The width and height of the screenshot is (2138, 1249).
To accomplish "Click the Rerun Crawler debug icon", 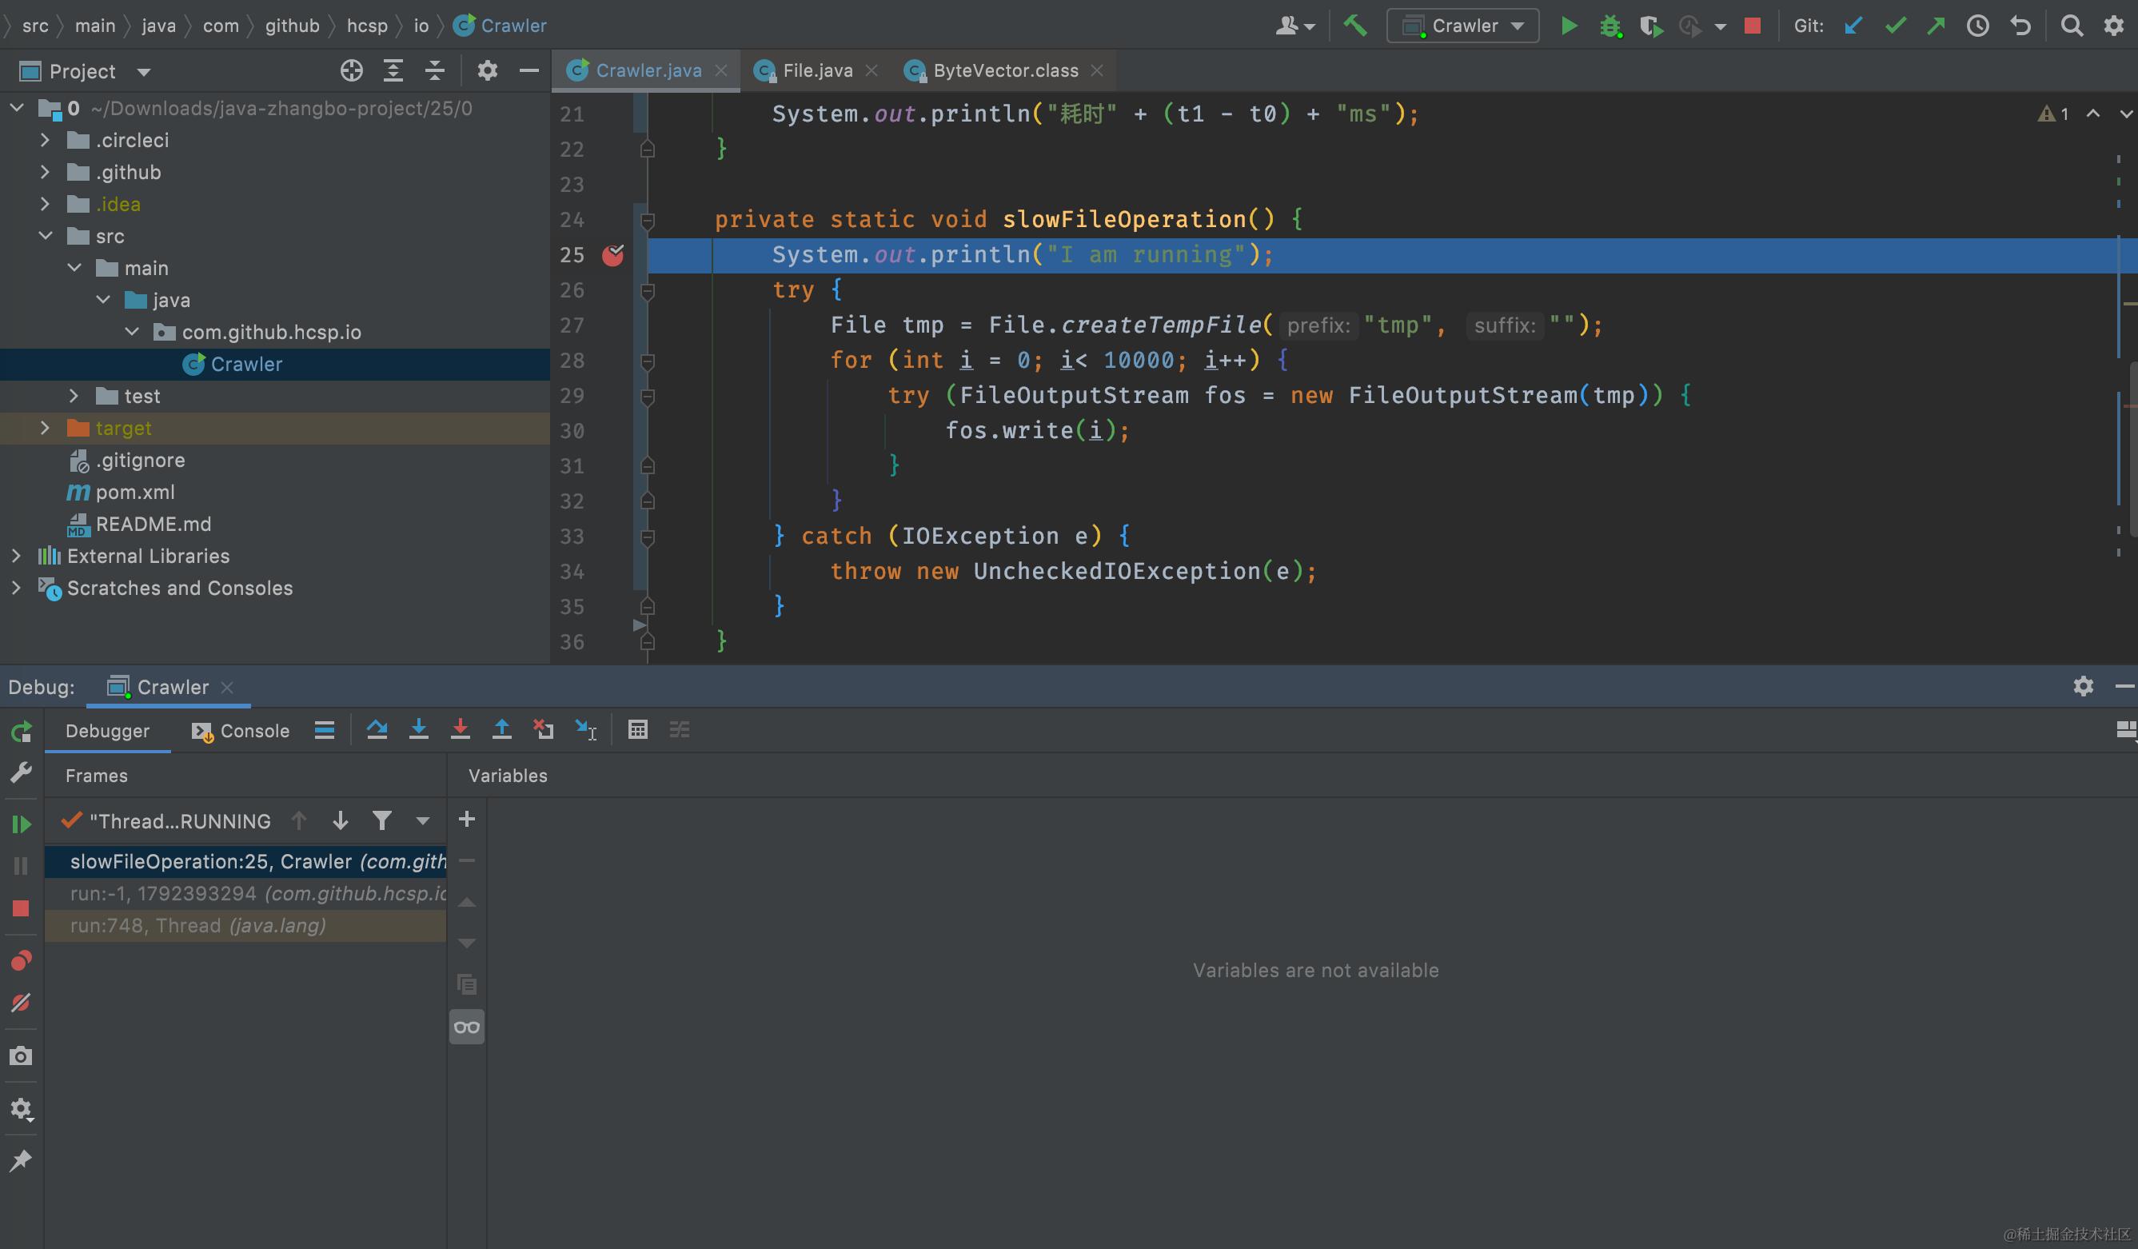I will [22, 732].
